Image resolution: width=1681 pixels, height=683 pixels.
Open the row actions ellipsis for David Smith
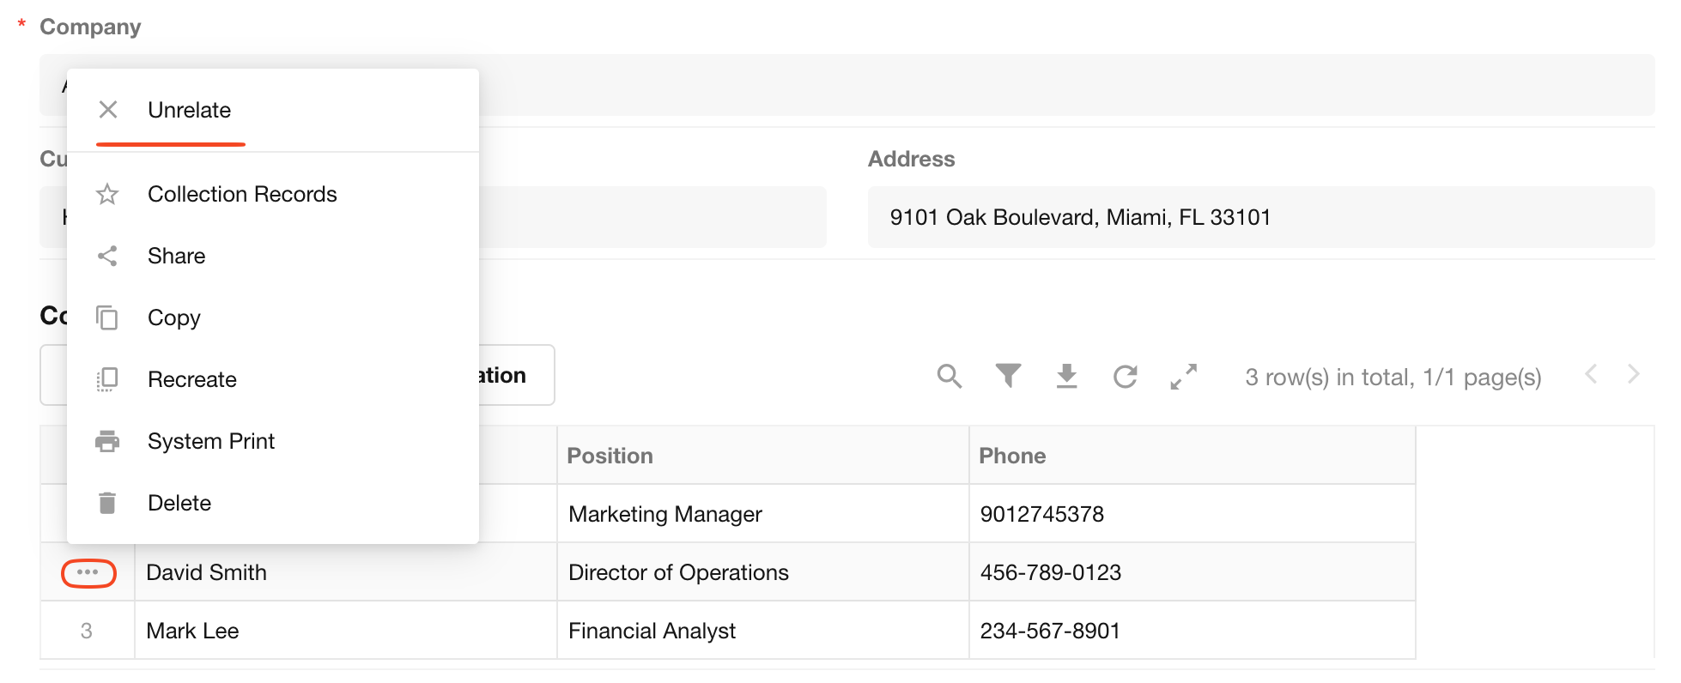coord(88,572)
